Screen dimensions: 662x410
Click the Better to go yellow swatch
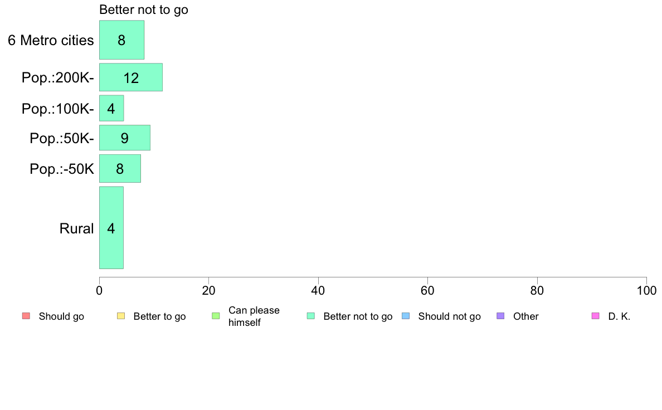click(x=121, y=316)
